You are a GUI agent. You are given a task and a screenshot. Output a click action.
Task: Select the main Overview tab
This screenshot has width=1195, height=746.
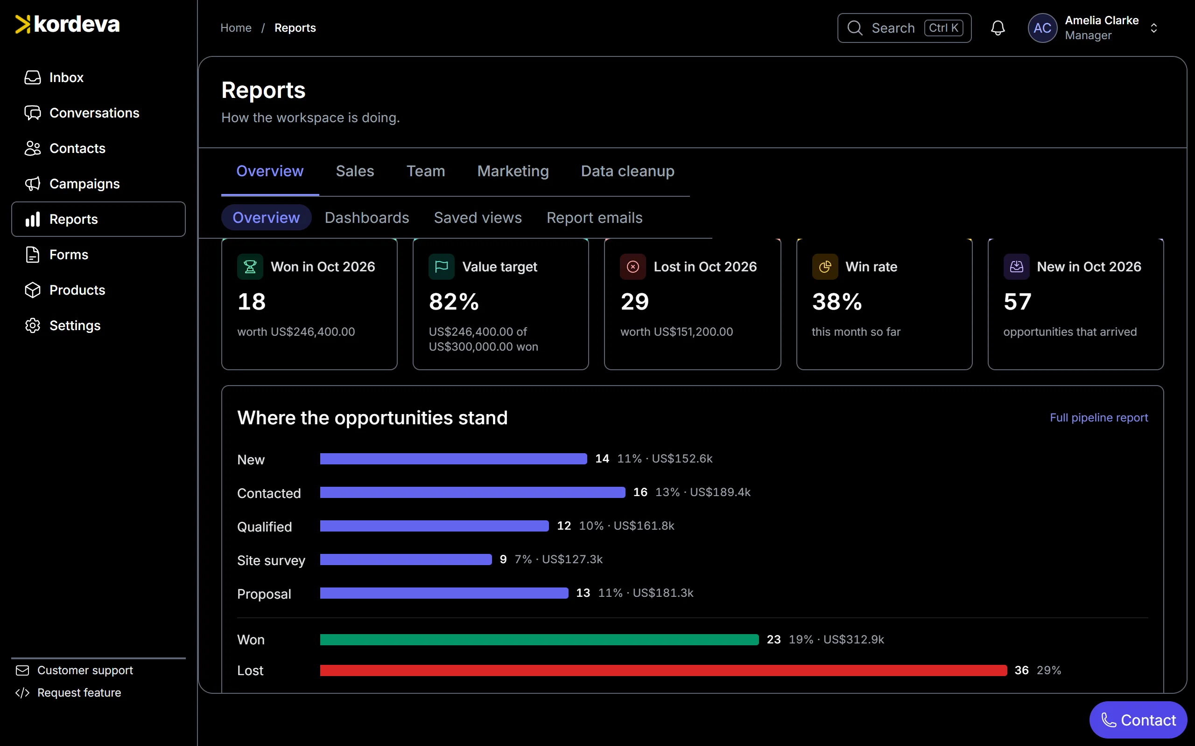270,171
